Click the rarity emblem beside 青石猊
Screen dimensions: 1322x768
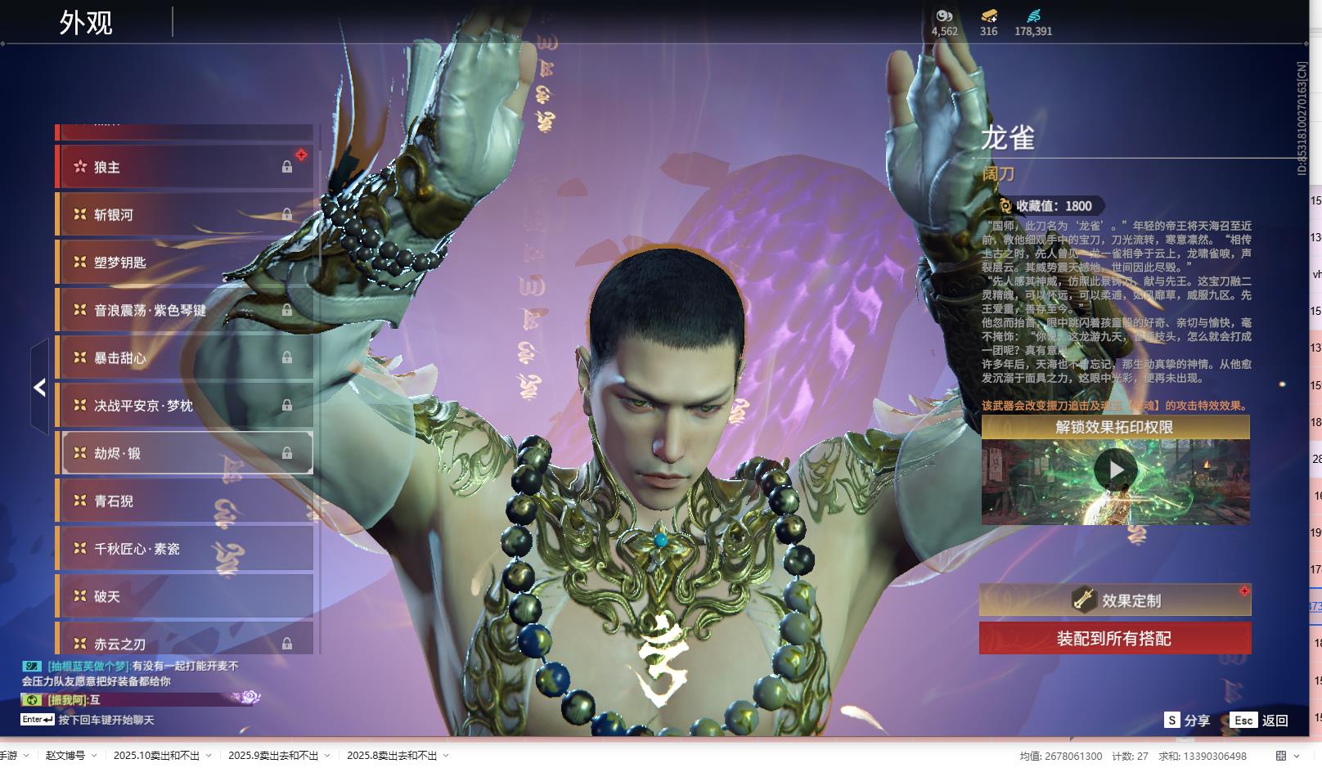pos(80,501)
